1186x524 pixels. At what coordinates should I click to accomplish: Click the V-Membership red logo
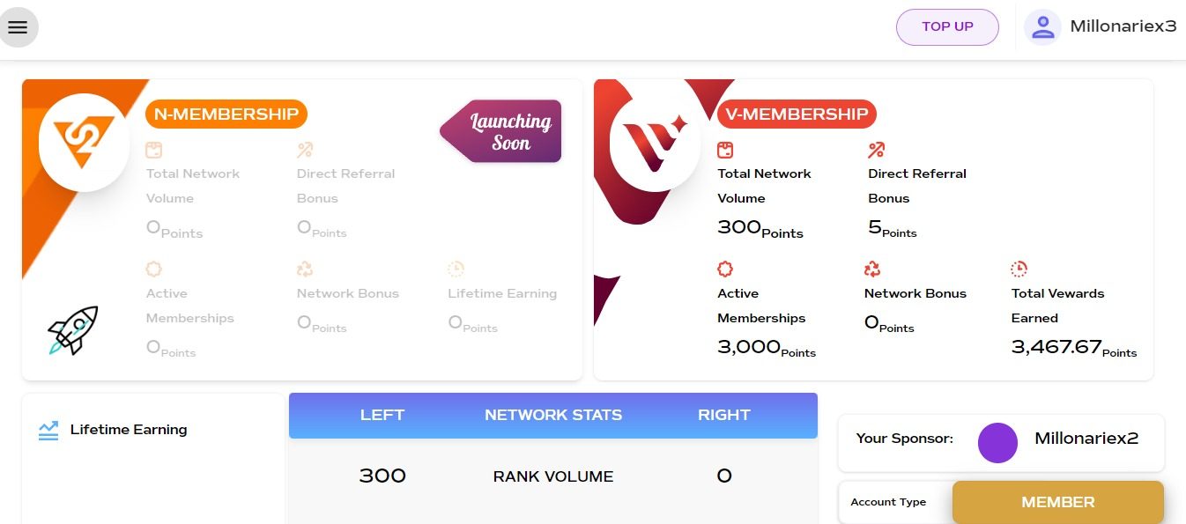[653, 143]
